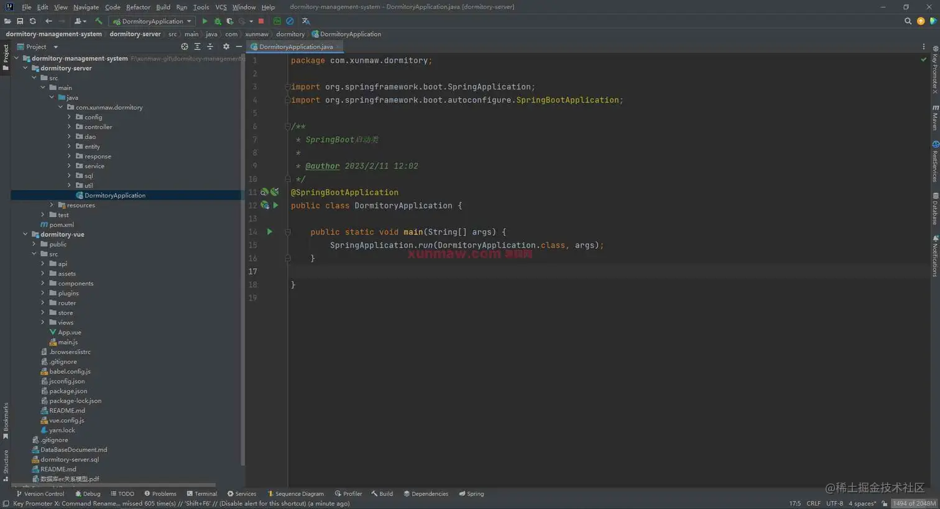Toggle the Project tool window strip button
The image size is (940, 509).
(6, 57)
